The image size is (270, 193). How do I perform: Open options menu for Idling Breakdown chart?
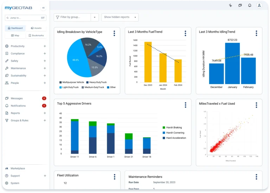click(114, 33)
